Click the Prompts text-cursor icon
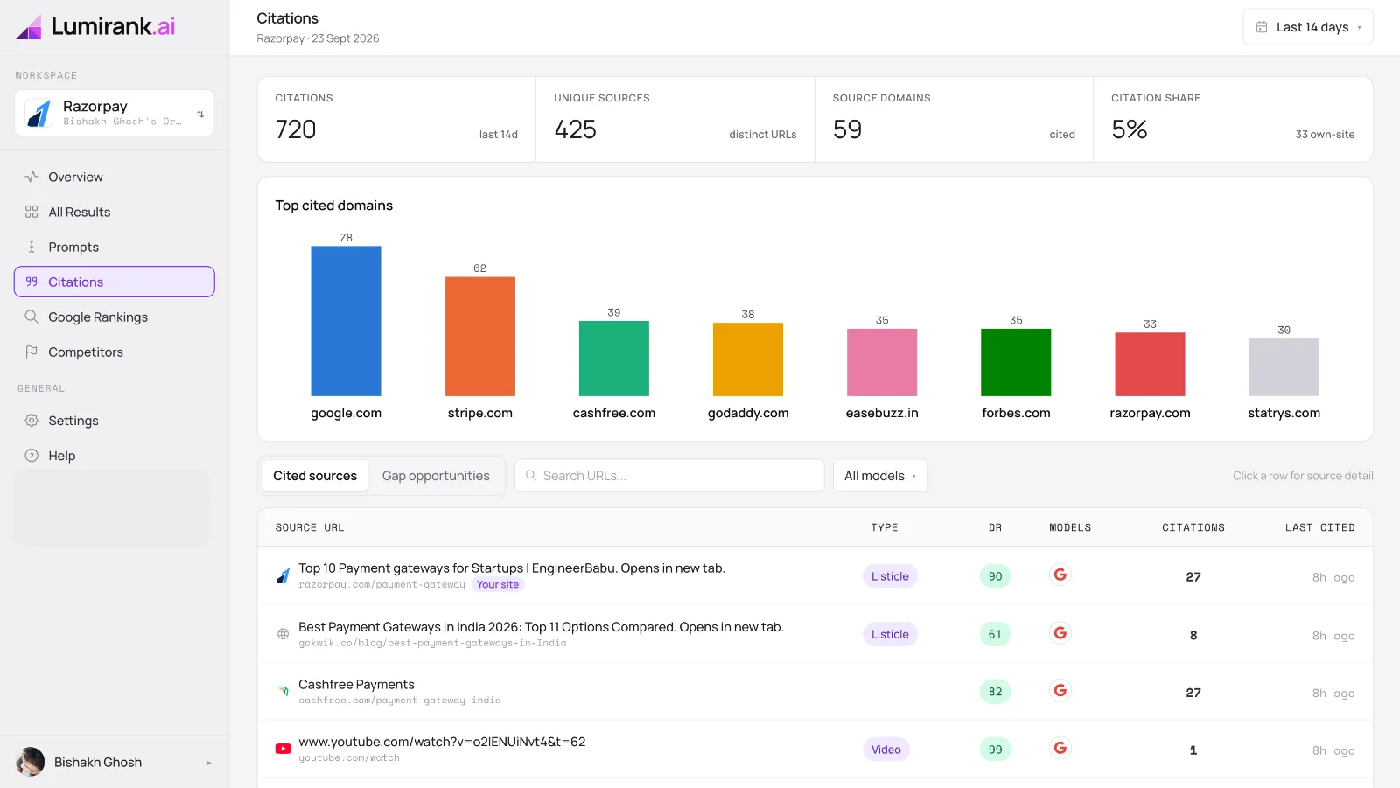The height and width of the screenshot is (788, 1400). click(31, 247)
